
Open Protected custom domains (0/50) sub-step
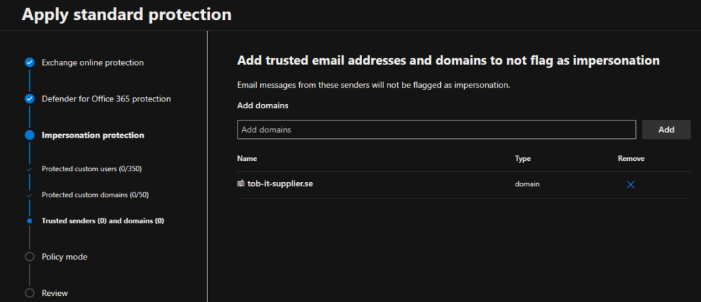coord(95,194)
